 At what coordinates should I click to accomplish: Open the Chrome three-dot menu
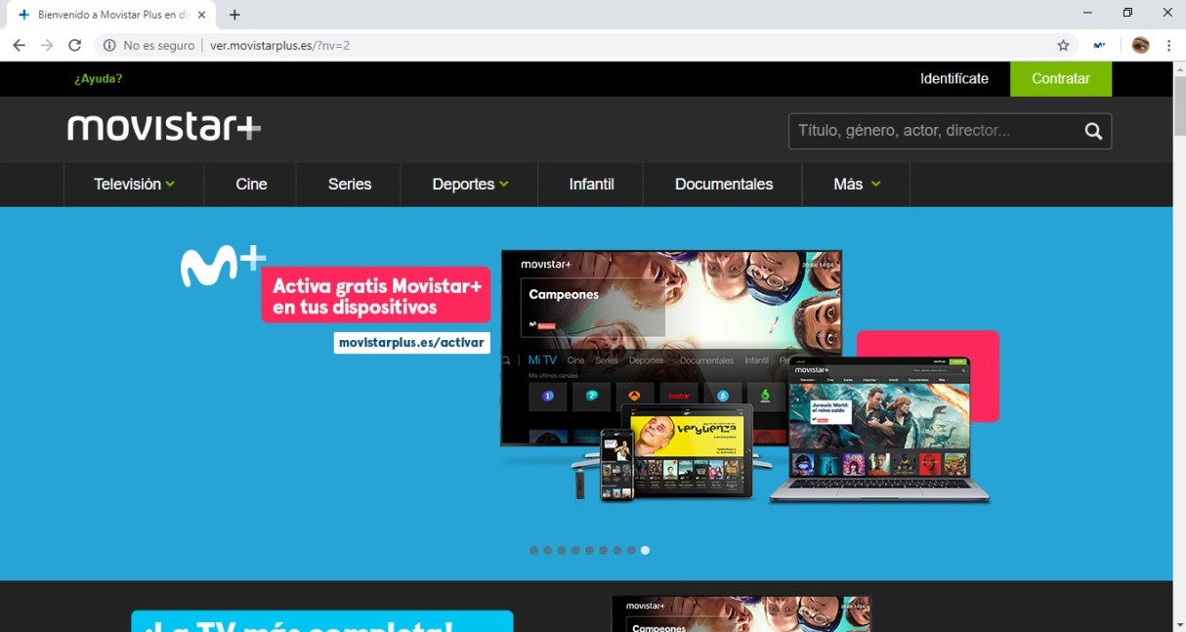[x=1168, y=45]
